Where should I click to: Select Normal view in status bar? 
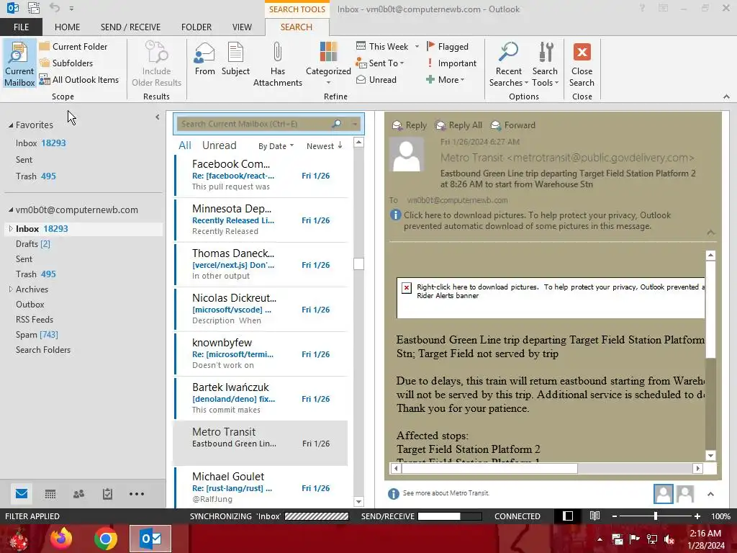point(568,516)
